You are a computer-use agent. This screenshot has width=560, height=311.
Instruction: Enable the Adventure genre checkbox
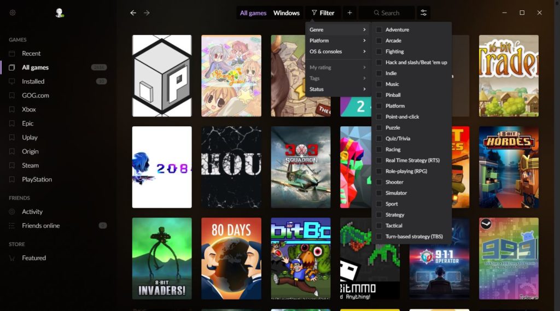[379, 30]
